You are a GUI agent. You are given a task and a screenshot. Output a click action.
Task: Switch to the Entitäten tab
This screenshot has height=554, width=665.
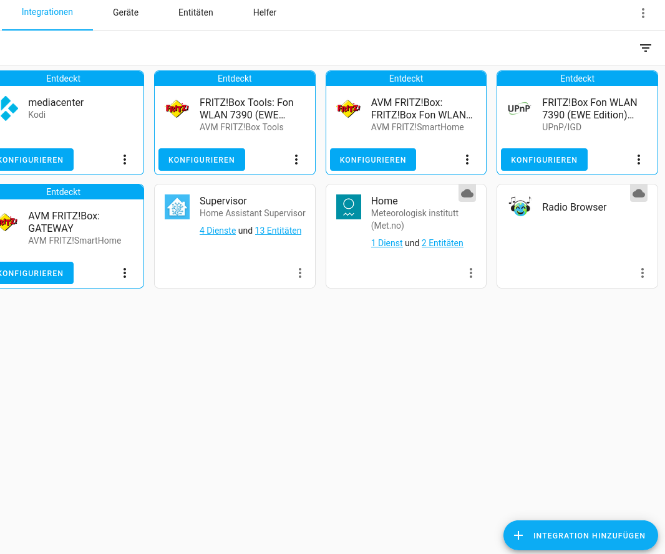tap(195, 12)
